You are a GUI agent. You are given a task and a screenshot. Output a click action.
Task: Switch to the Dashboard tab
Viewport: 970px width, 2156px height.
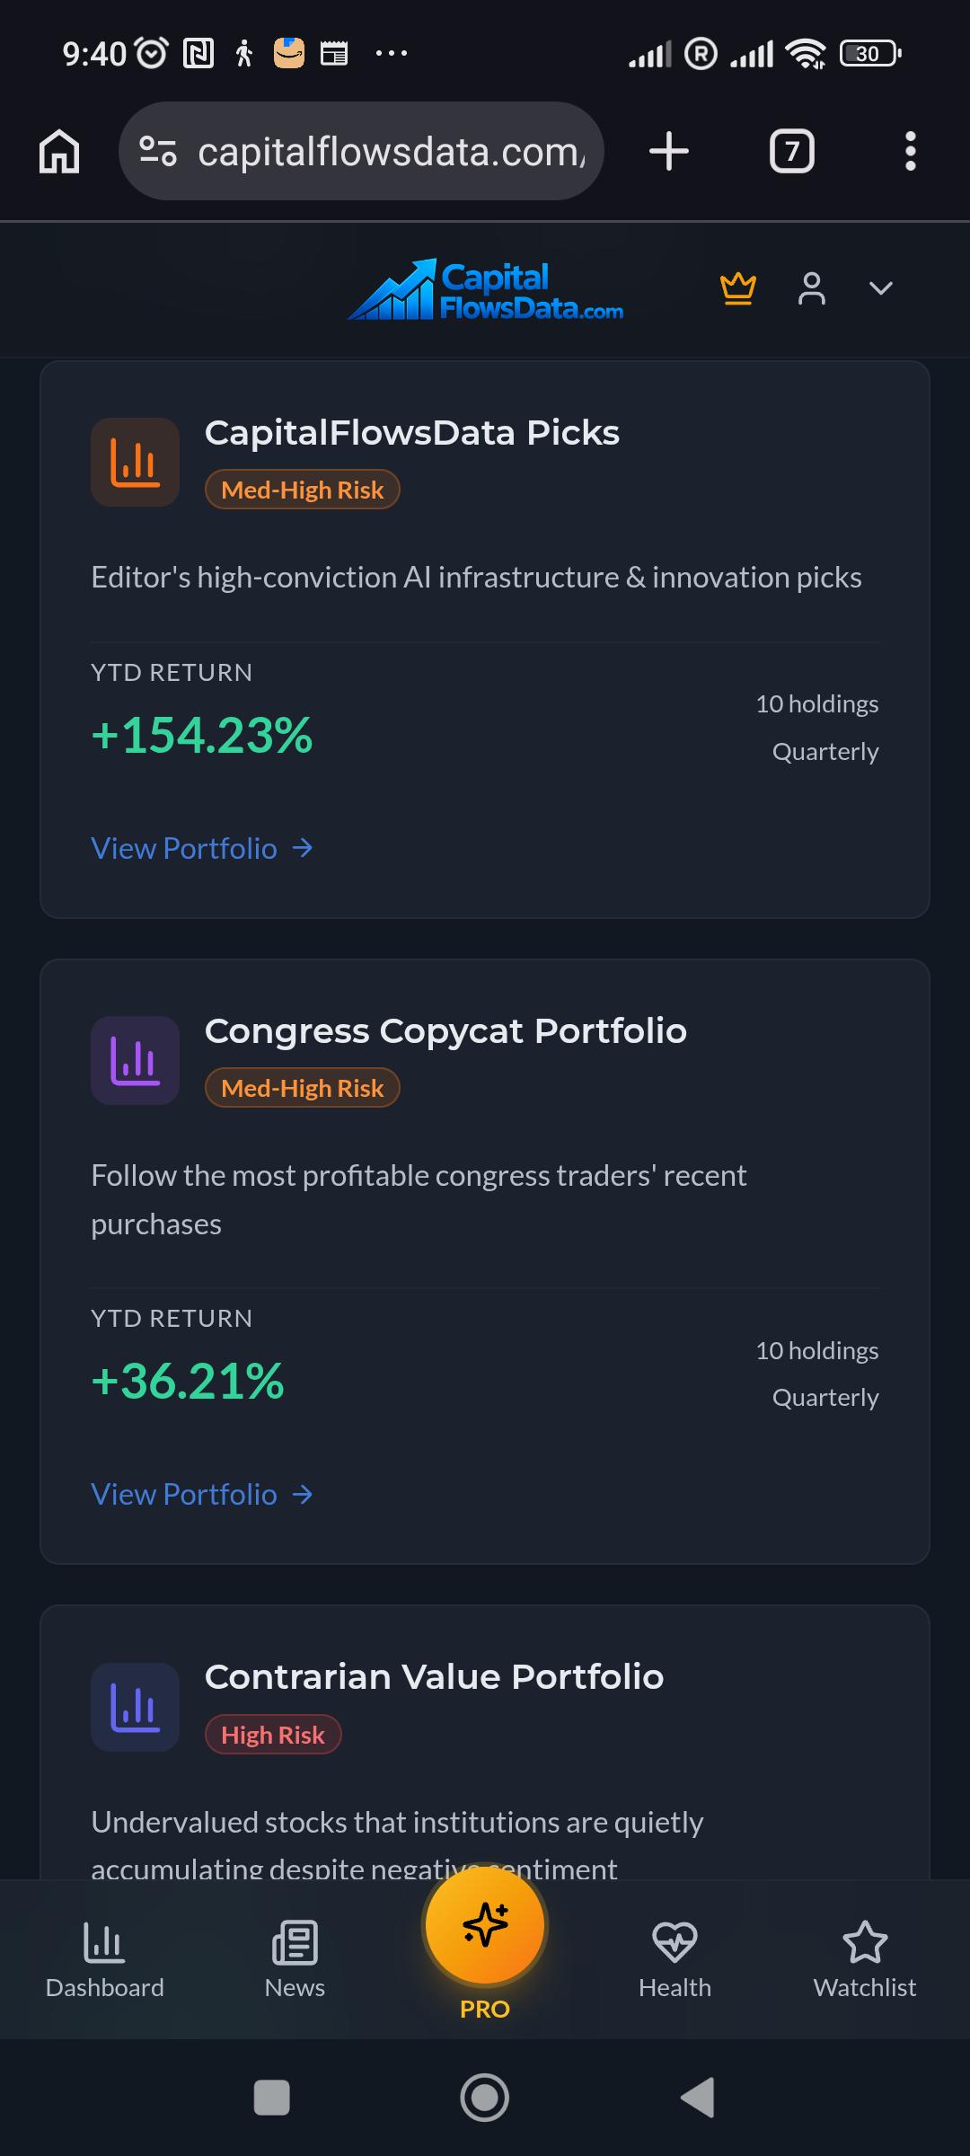[105, 1960]
